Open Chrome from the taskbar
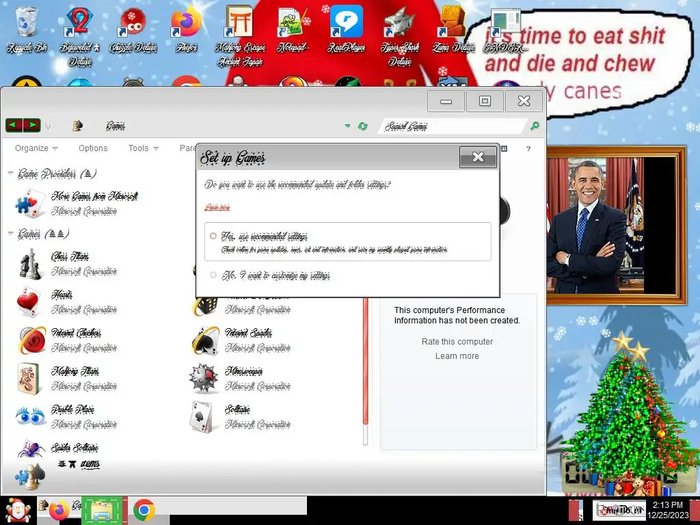 tap(144, 510)
